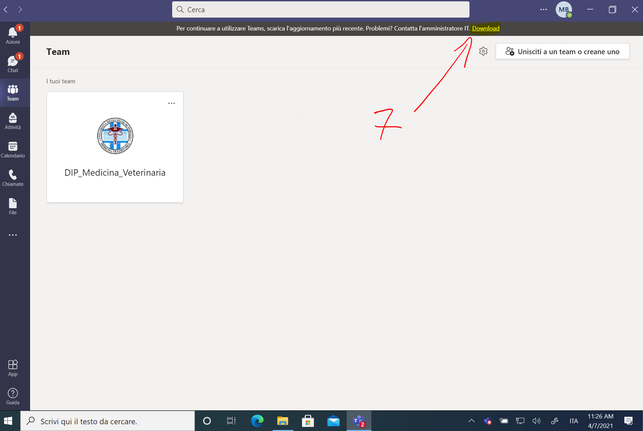643x431 pixels.
Task: Open the File section
Action: [x=13, y=207]
